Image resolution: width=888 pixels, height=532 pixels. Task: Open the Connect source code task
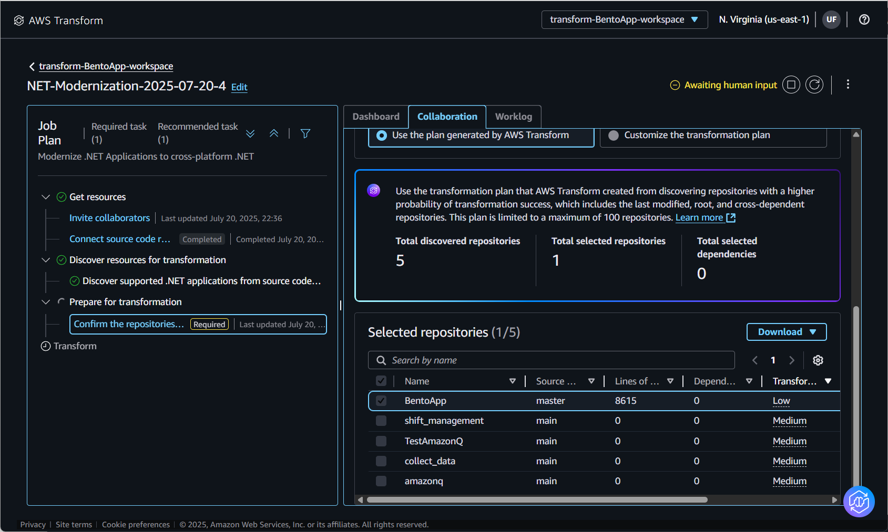pos(120,239)
